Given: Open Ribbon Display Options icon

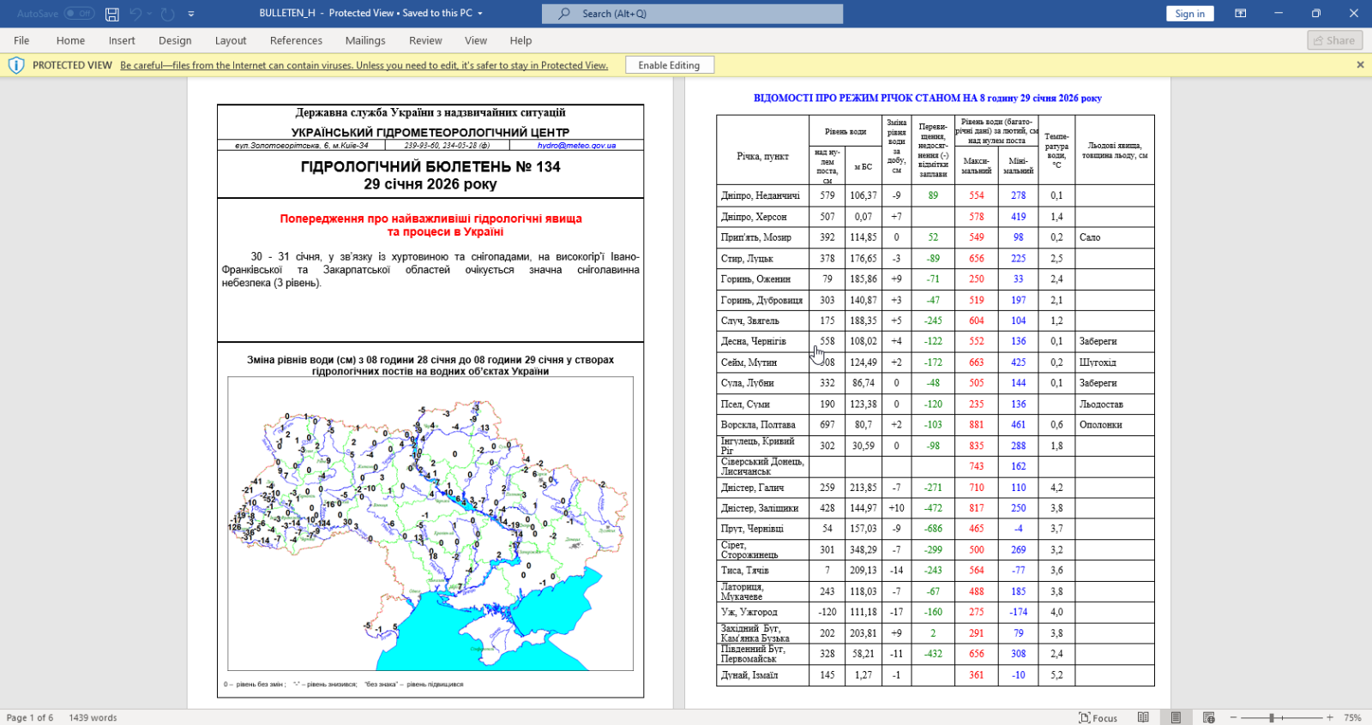Looking at the screenshot, I should 1240,14.
